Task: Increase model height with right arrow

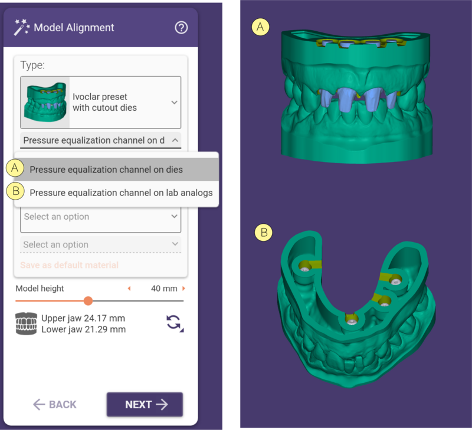Action: pos(183,289)
